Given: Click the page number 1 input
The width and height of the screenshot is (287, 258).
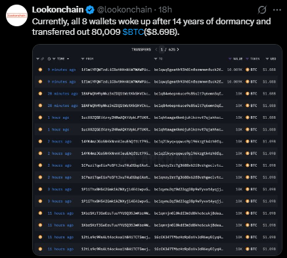Looking at the screenshot, I should tap(162, 49).
